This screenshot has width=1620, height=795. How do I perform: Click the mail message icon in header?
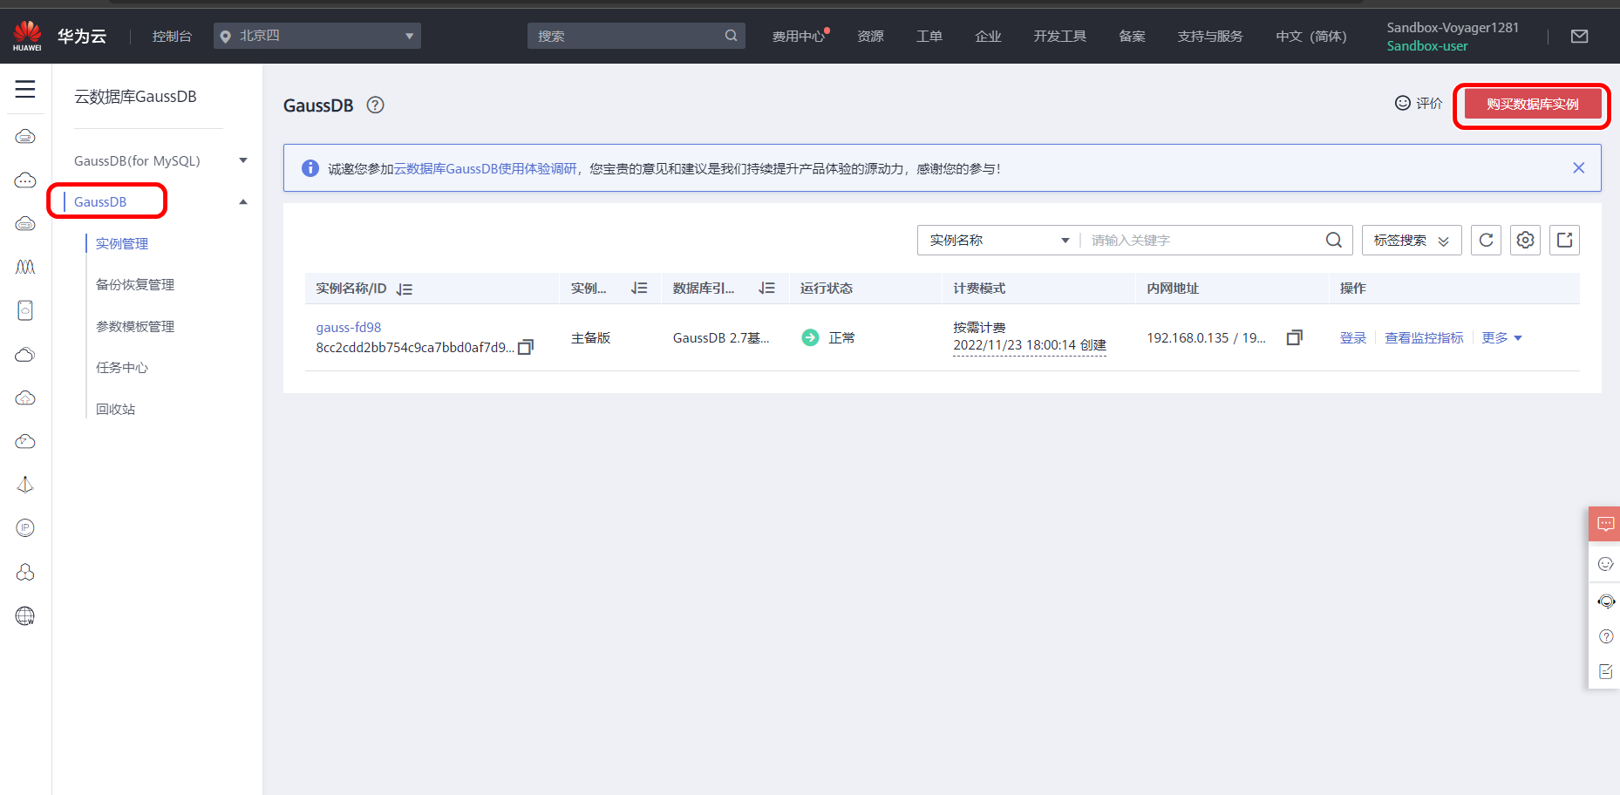tap(1579, 36)
